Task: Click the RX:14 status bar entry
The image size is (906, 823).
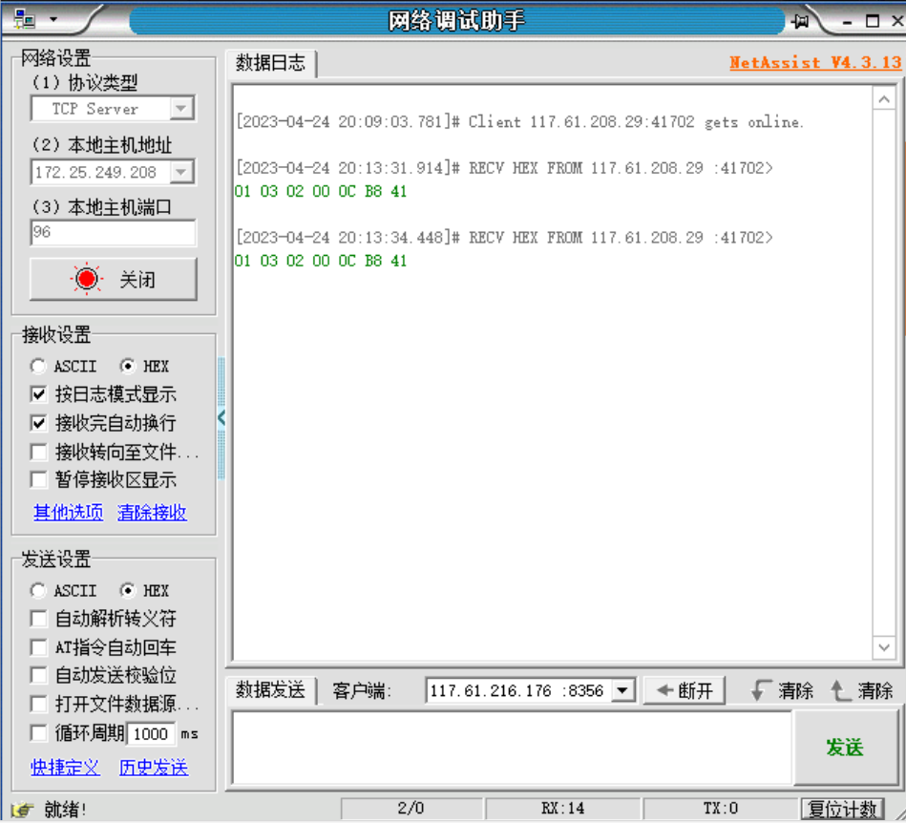Action: click(x=562, y=809)
